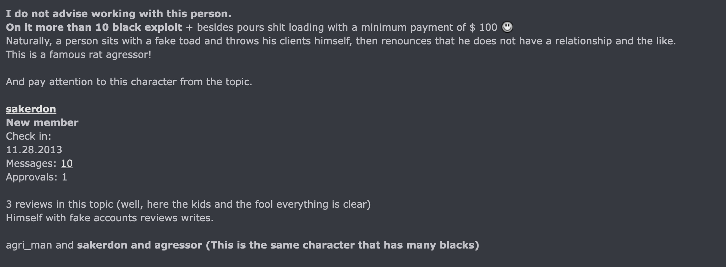Click bold text "On it more than 10 black exploit"
This screenshot has width=726, height=267.
tap(94, 27)
